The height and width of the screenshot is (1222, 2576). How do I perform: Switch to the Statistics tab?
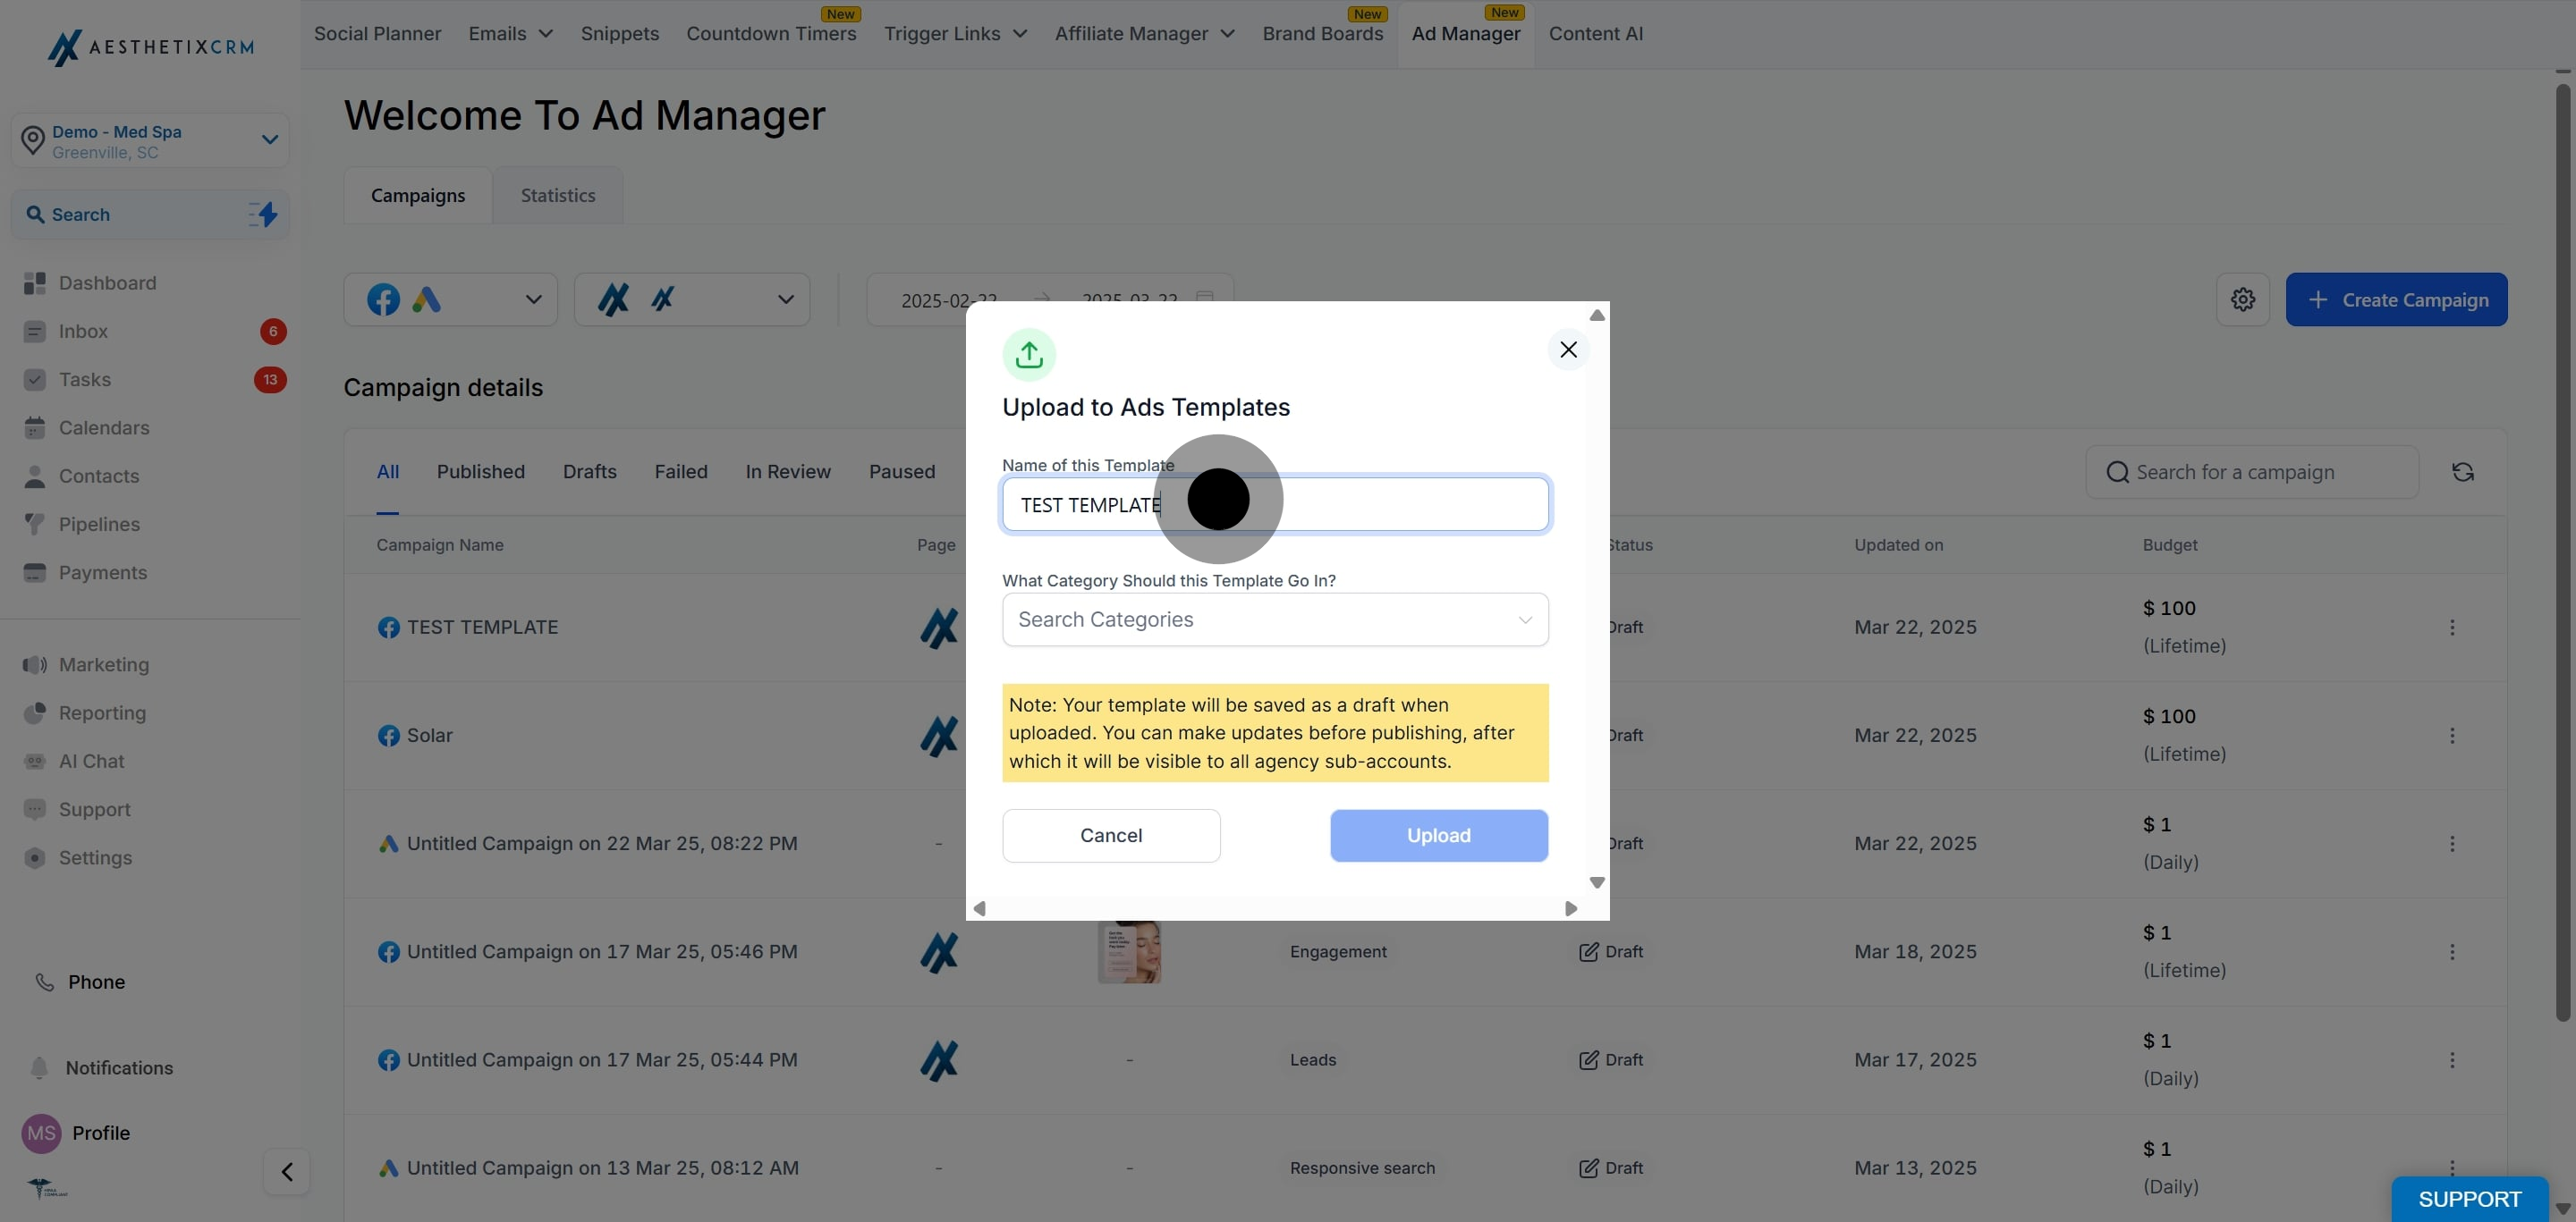tap(558, 196)
